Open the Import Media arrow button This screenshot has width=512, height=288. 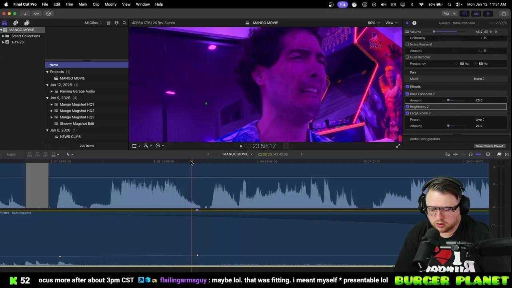pyautogui.click(x=25, y=14)
